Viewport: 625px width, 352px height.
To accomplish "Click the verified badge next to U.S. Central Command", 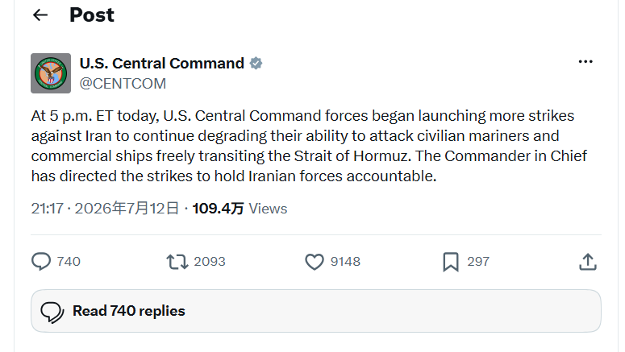I will [256, 64].
